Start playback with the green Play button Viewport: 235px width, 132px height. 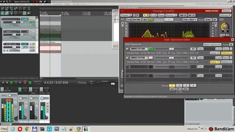pos(11,82)
